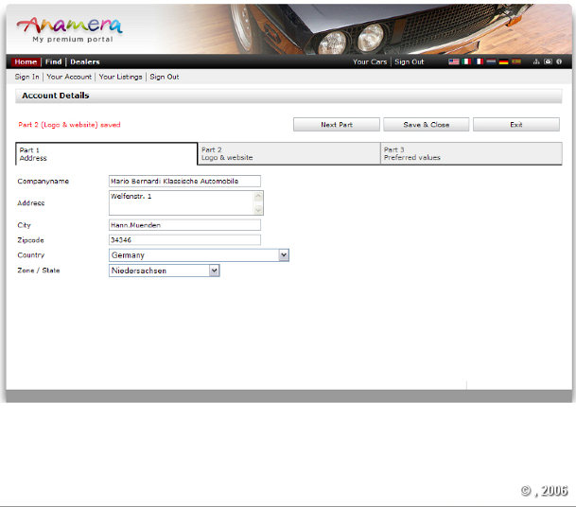Click into the Companyname input field

[184, 181]
